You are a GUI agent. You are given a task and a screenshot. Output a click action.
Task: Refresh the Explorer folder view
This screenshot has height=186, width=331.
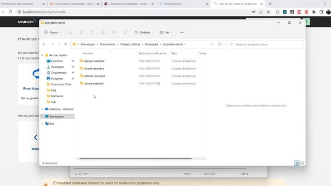220,44
